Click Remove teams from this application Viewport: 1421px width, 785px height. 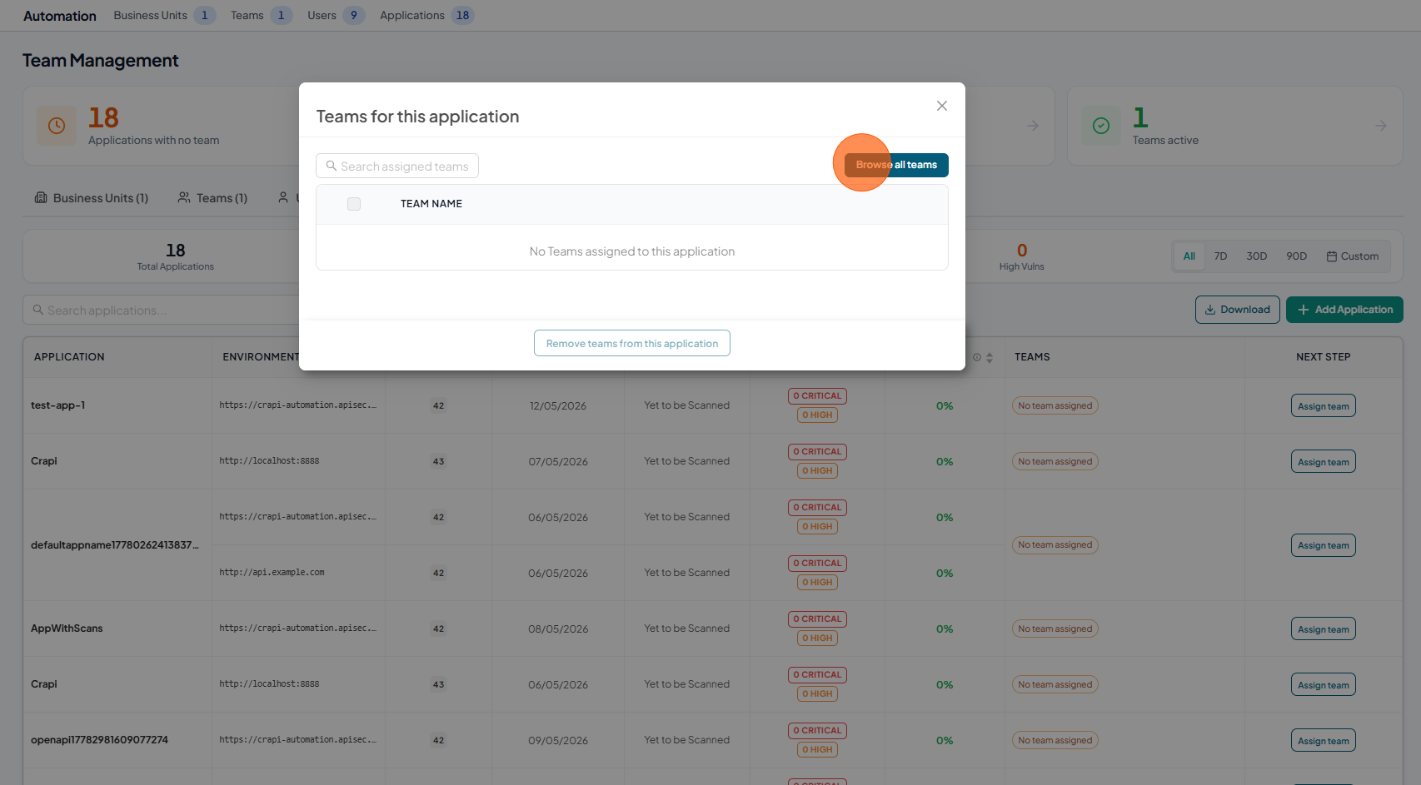tap(632, 343)
